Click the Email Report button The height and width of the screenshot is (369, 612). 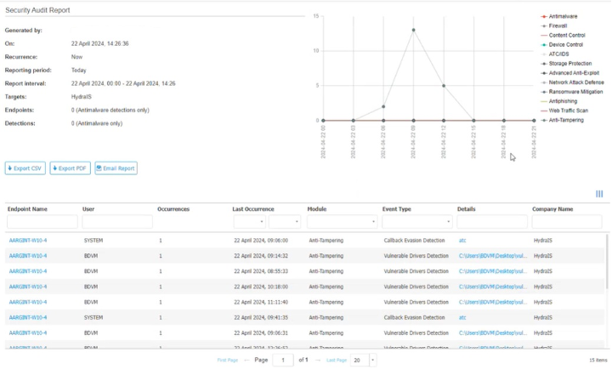(116, 168)
